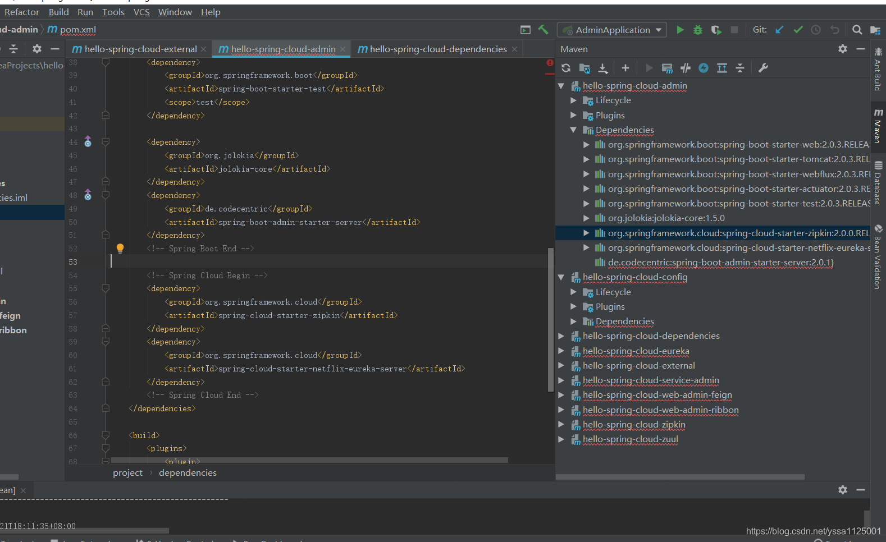Click the Maven panel horizontal scrollbar
This screenshot has height=542, width=886.
680,477
